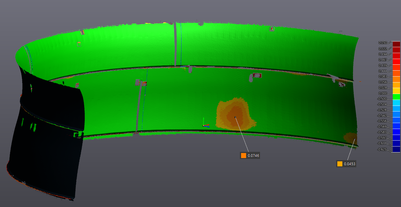401x207 pixels.
Task: Click the darkest red band atop the legend
Action: 396,44
